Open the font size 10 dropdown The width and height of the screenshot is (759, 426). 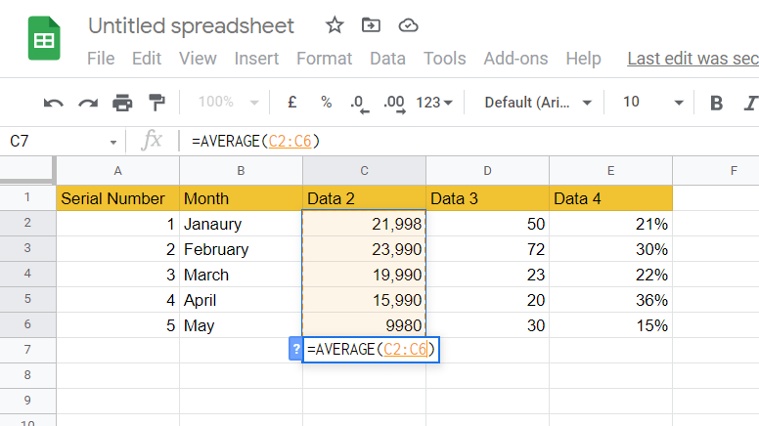652,103
